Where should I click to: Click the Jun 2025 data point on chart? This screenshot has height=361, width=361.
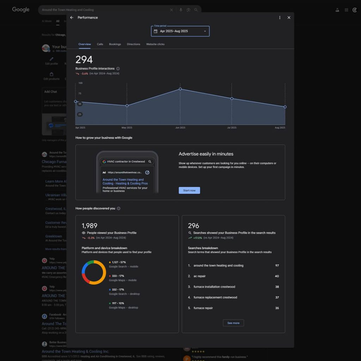click(x=180, y=89)
